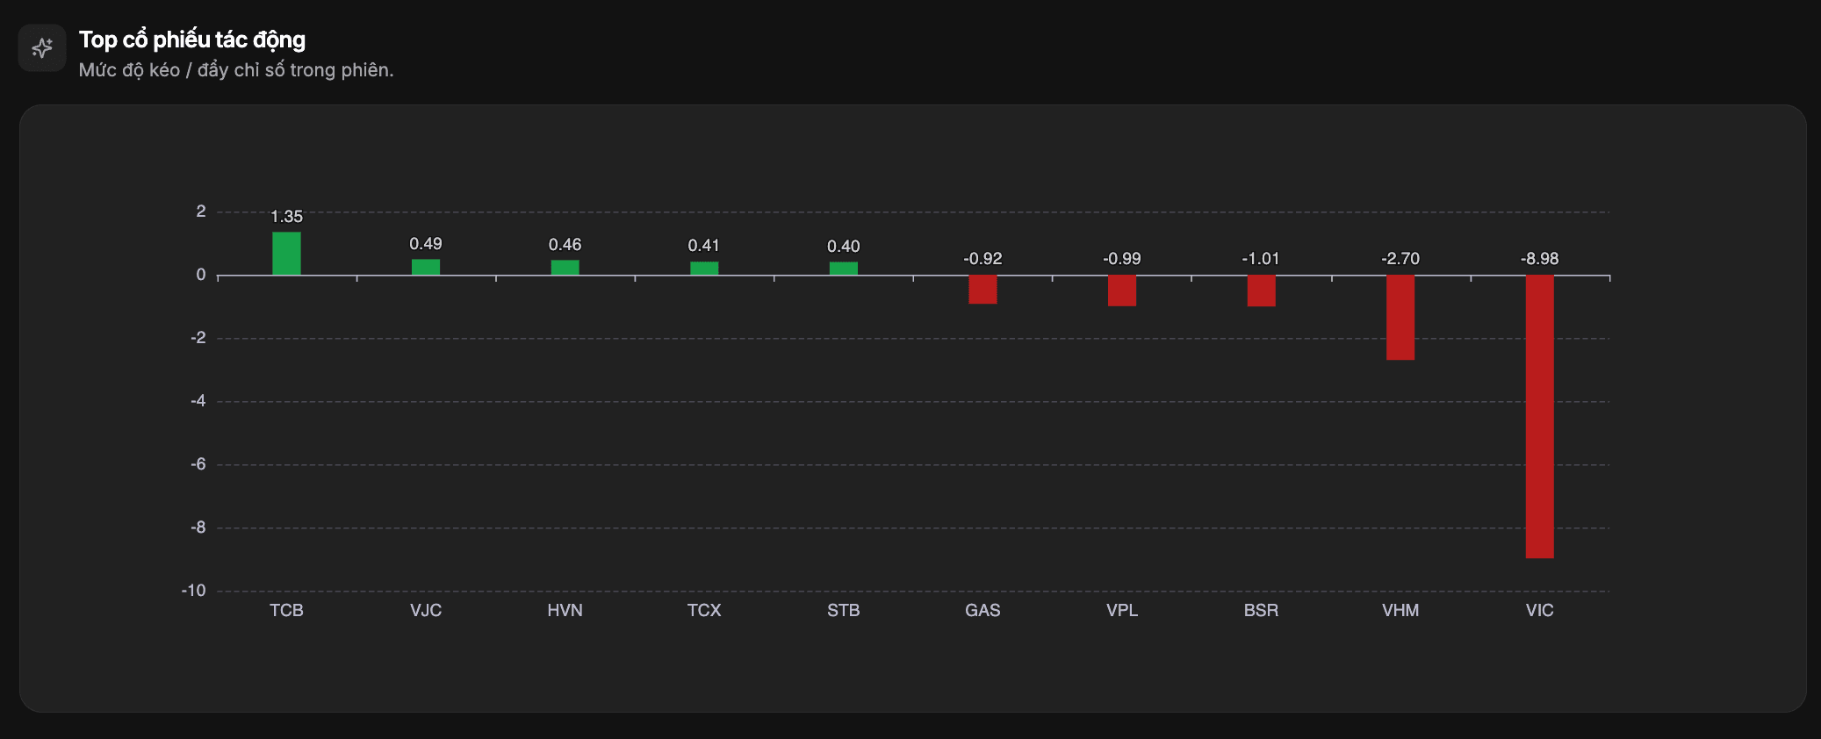
Task: Click the x-axis ticker label "VPL"
Action: [x=1122, y=611]
